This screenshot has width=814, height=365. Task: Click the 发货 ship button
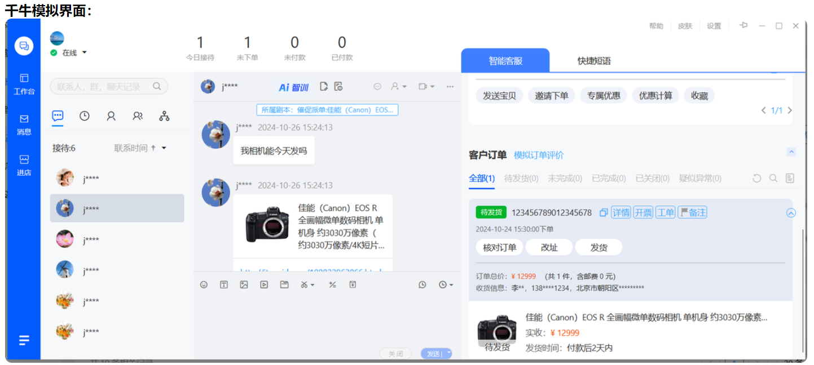click(x=599, y=247)
